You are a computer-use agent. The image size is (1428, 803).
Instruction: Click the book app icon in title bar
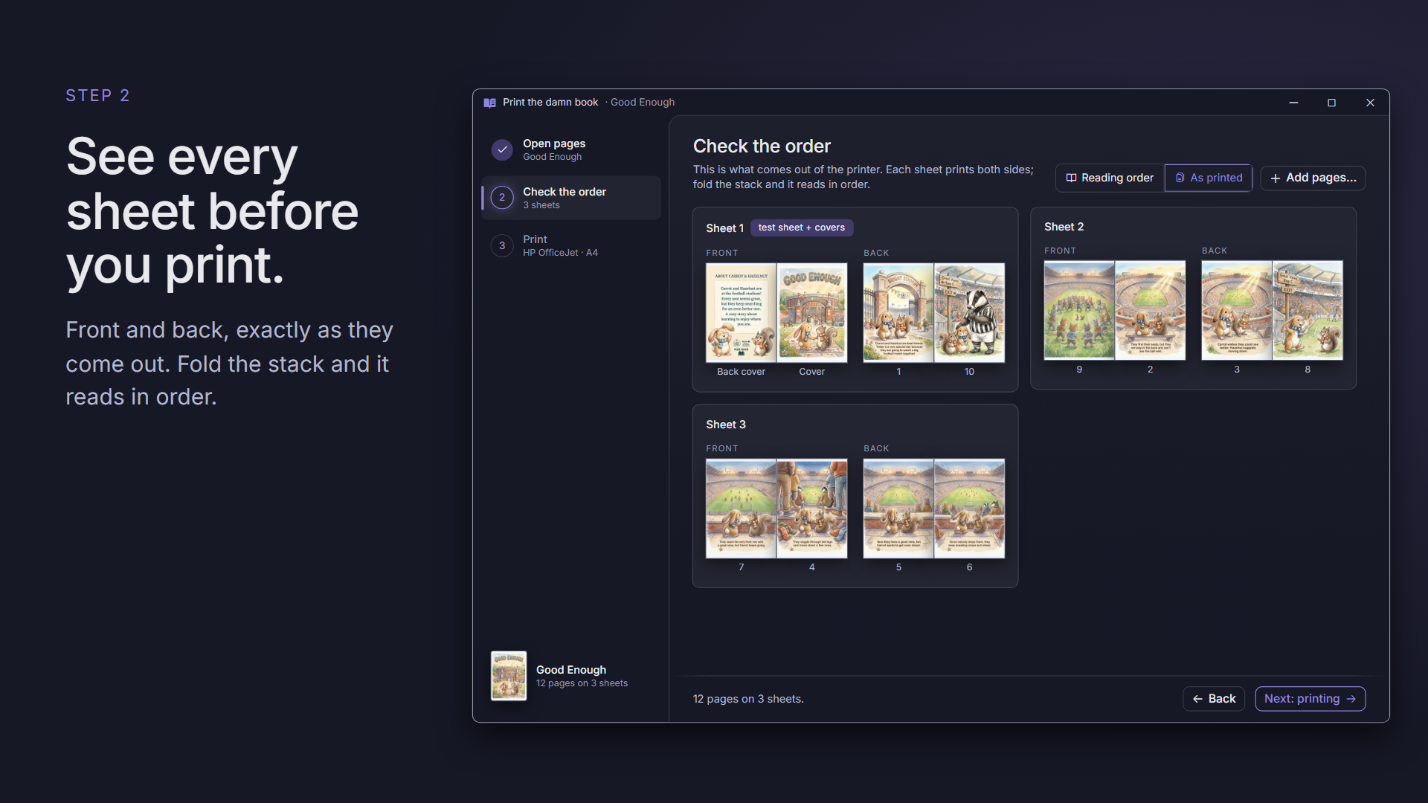click(489, 103)
